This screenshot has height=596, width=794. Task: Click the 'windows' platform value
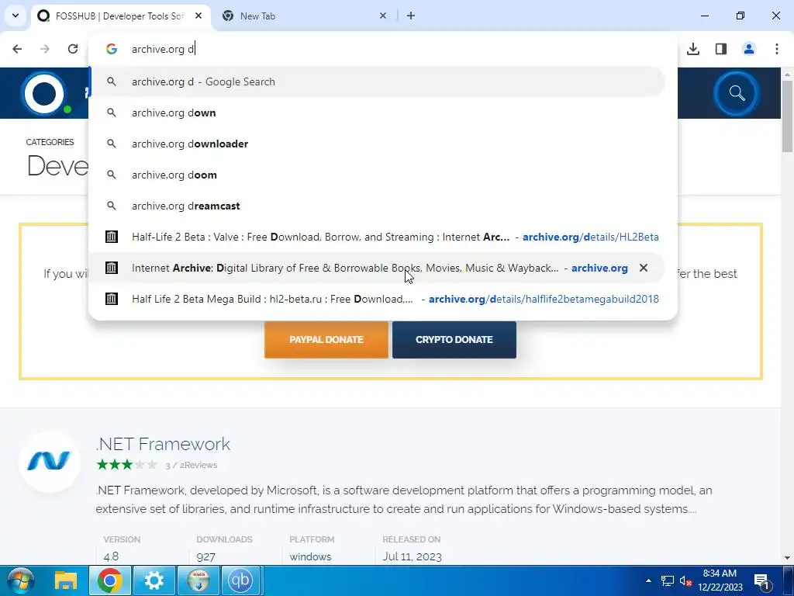(x=310, y=556)
